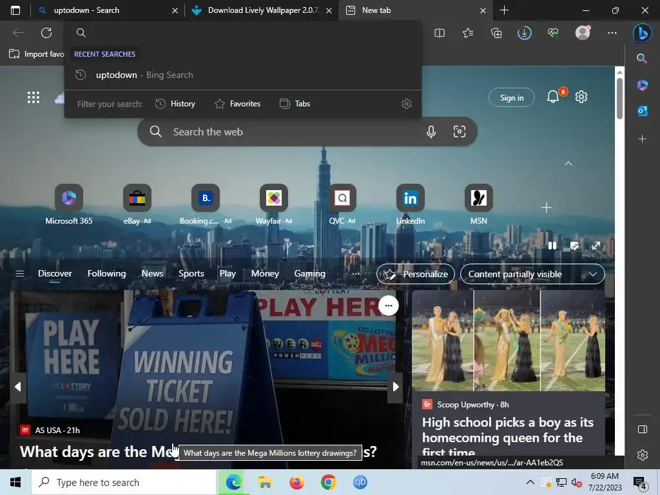
Task: Filter search by Tabs
Action: [295, 104]
